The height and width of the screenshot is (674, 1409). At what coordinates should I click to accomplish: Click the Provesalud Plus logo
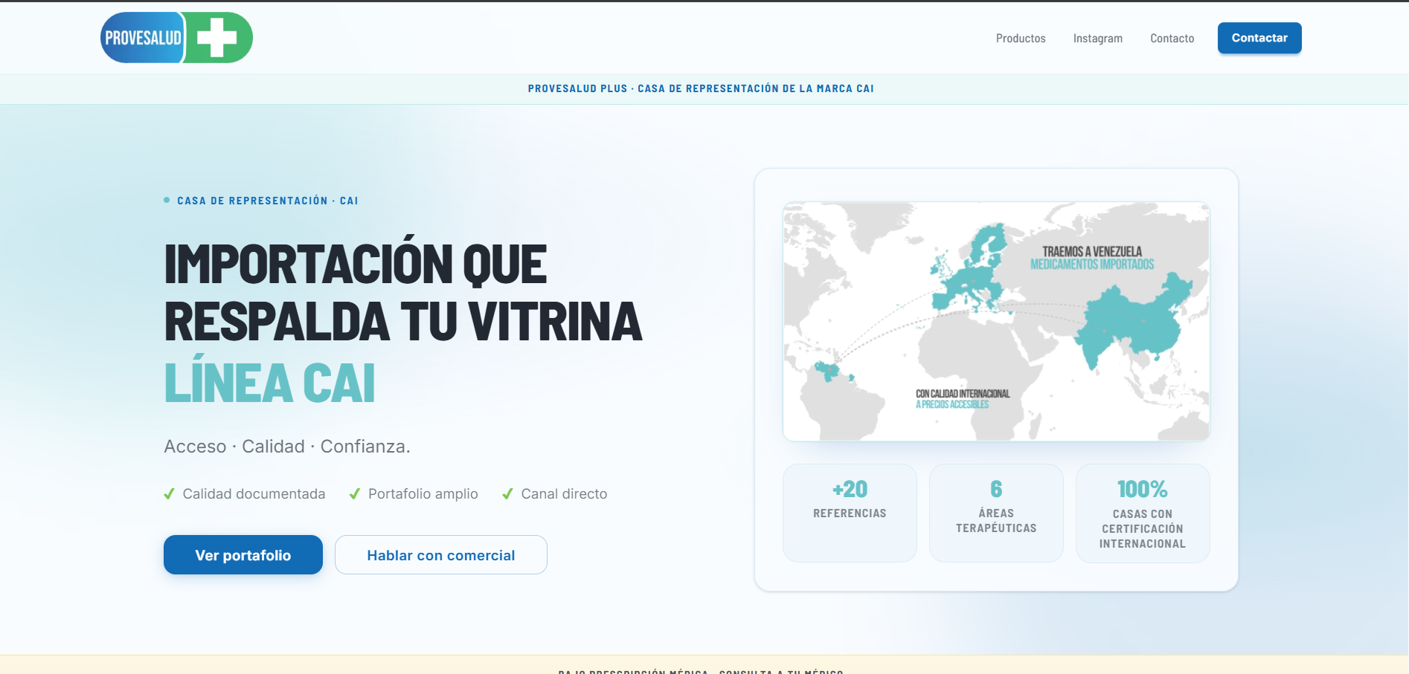coord(176,37)
